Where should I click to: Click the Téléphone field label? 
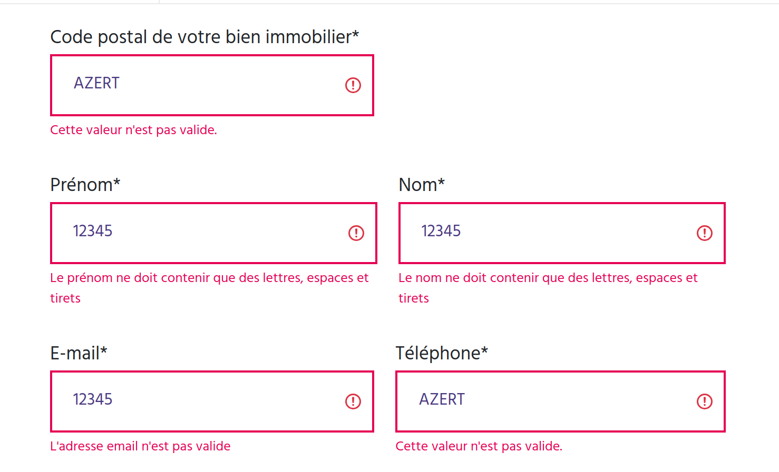442,353
